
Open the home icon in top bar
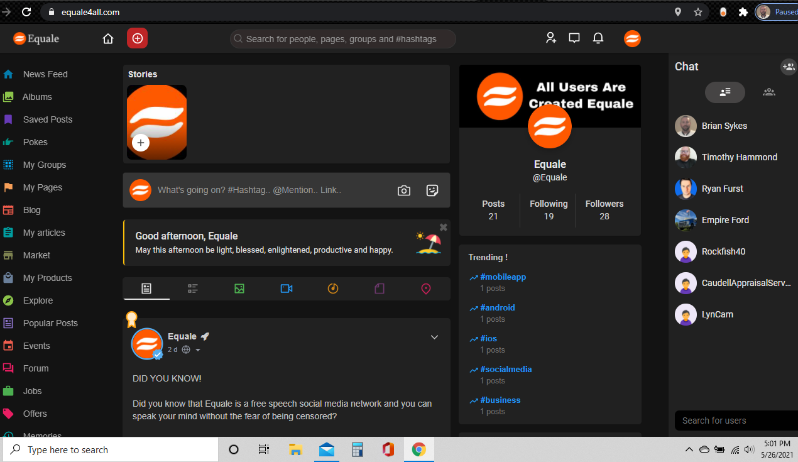pos(108,39)
